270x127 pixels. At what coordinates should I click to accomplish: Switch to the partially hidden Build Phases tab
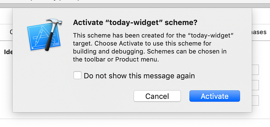(x=259, y=32)
